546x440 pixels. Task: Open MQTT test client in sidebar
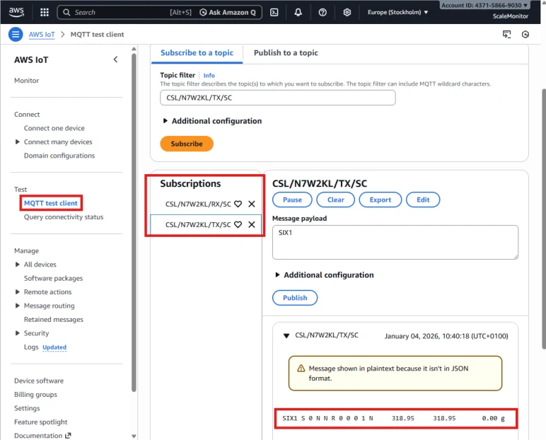point(51,203)
